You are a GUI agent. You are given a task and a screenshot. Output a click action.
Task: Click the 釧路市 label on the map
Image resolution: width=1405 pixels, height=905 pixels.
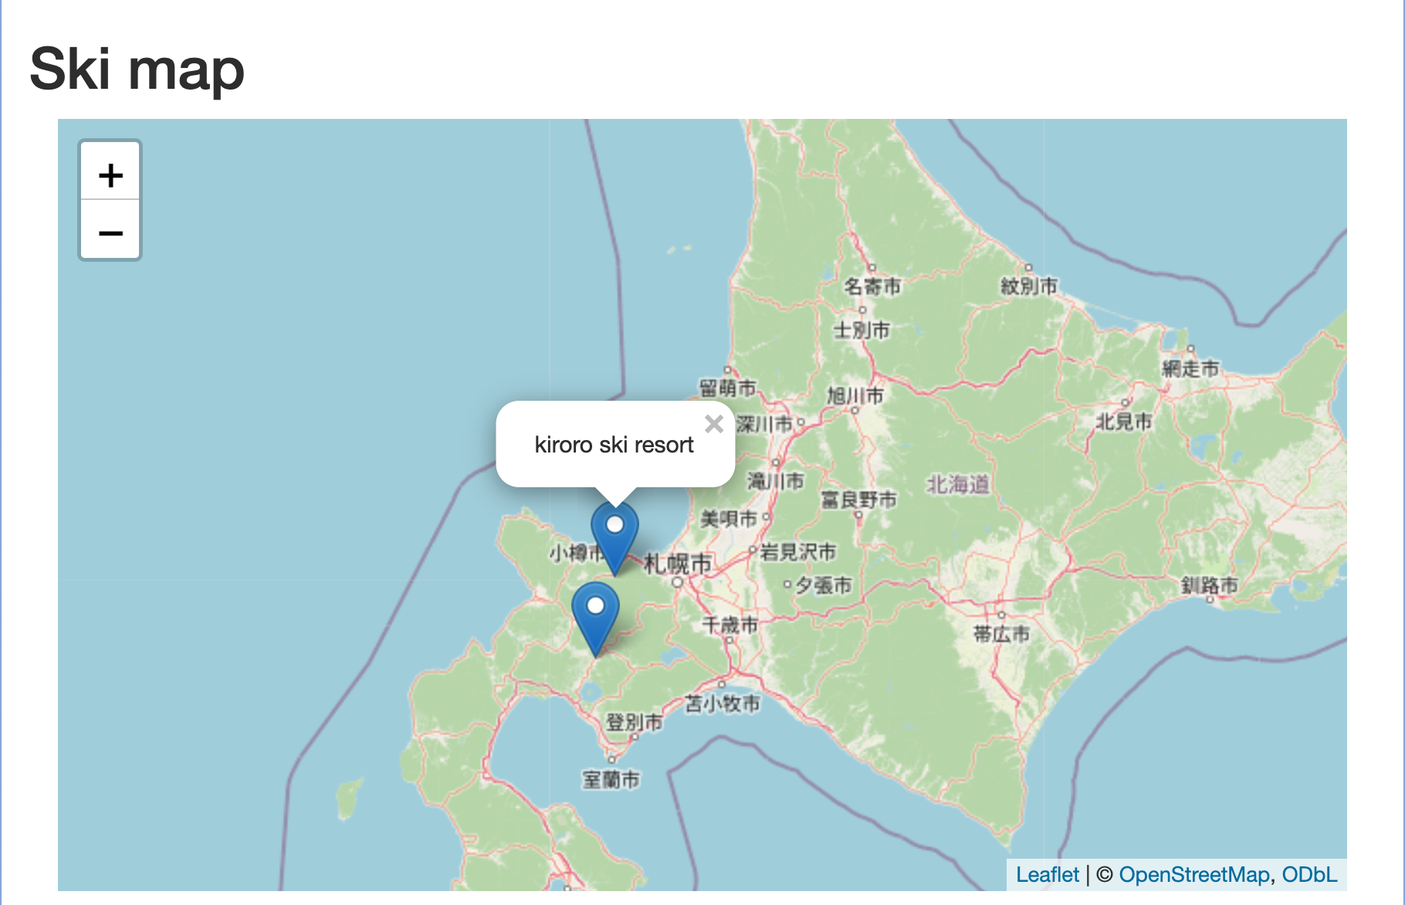click(1209, 585)
